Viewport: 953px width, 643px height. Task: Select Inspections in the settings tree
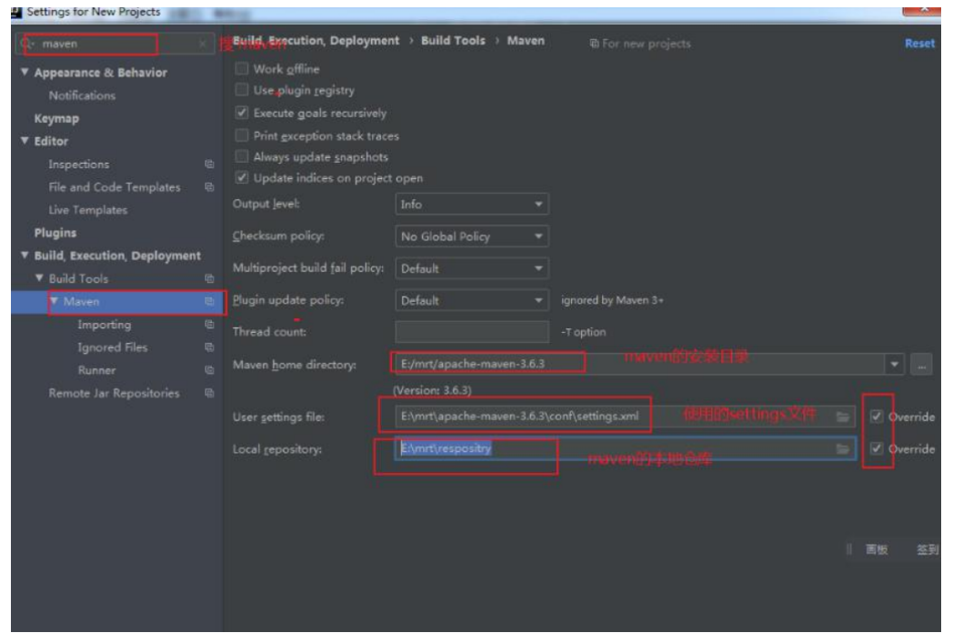click(x=79, y=164)
